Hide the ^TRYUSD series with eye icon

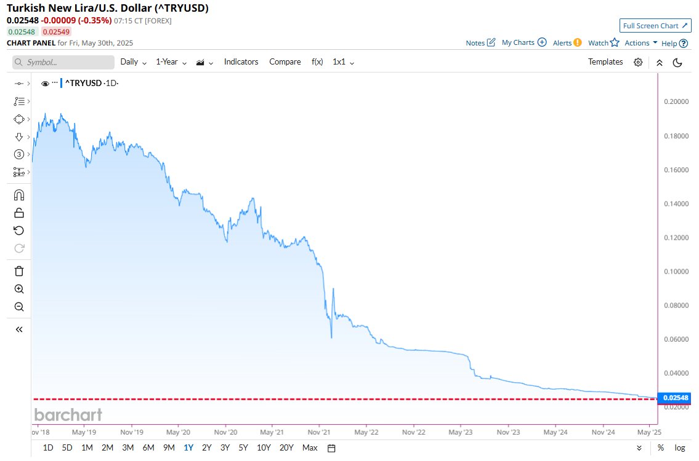pos(44,83)
